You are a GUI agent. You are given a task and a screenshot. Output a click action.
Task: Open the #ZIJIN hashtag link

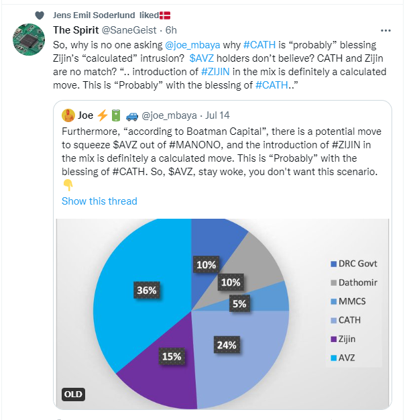point(219,72)
